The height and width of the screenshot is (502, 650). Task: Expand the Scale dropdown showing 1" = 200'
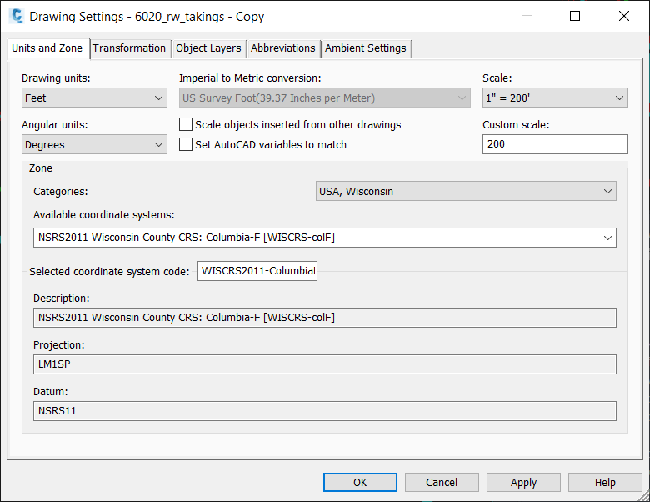tap(555, 98)
